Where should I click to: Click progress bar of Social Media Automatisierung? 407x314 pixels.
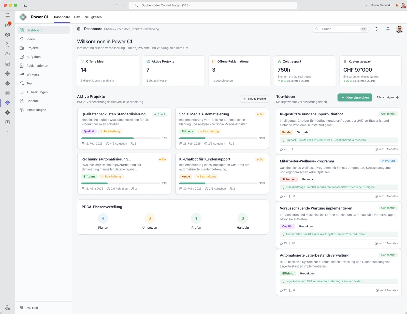(218, 138)
